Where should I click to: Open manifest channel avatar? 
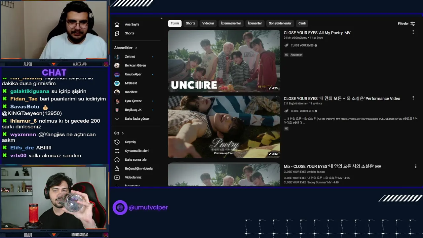coord(117,92)
